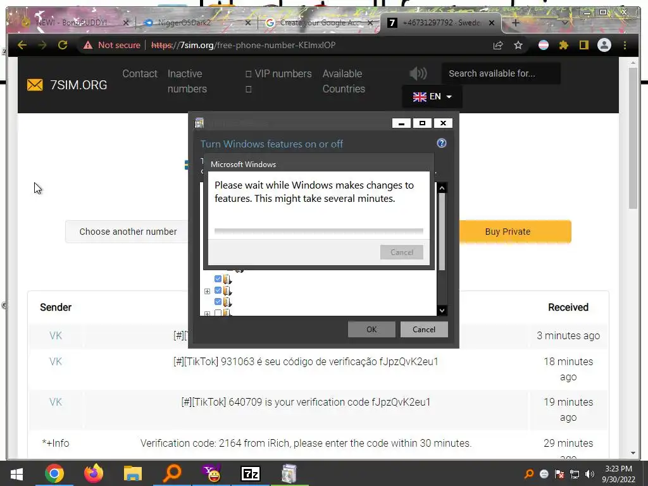Viewport: 648px width, 486px height.
Task: Open 7-Zip from the taskbar
Action: coord(251,473)
